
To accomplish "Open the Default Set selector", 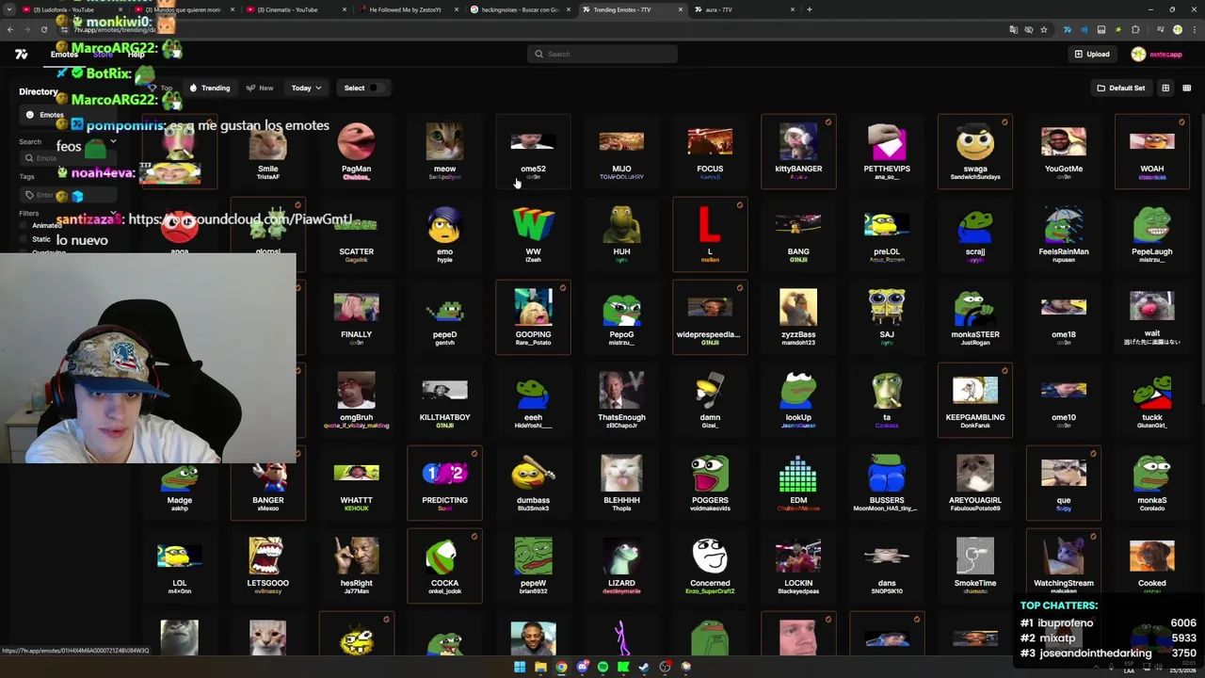I will pyautogui.click(x=1120, y=88).
